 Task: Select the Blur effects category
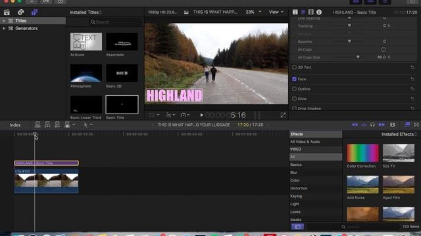(x=293, y=172)
